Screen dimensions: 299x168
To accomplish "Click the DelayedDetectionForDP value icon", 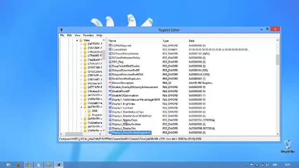I will pyautogui.click(x=110, y=70).
